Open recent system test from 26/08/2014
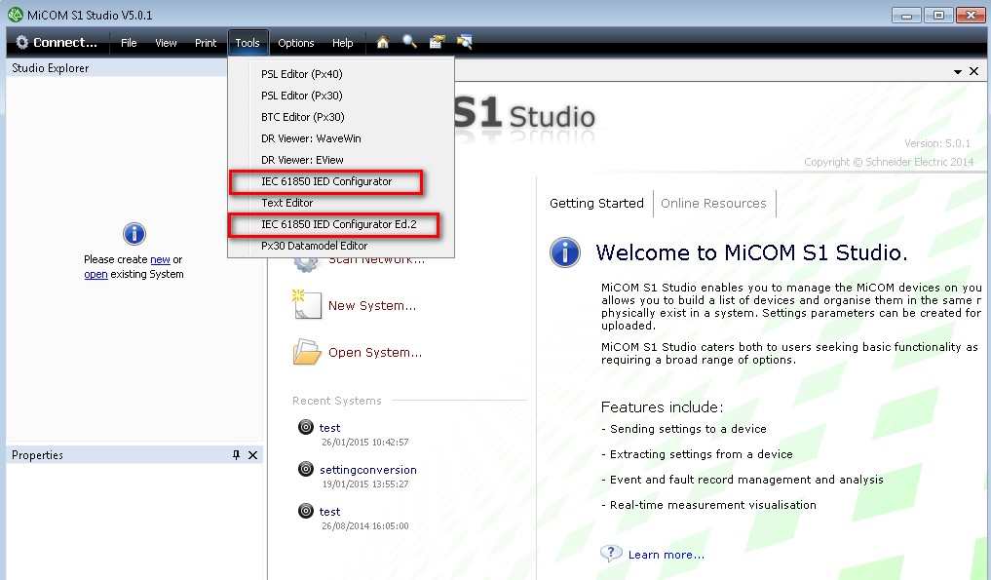Screen dimensions: 991x580 pos(329,512)
